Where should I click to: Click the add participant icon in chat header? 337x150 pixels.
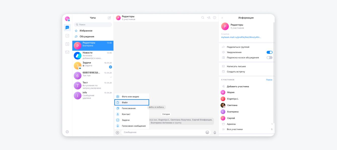tap(208, 18)
